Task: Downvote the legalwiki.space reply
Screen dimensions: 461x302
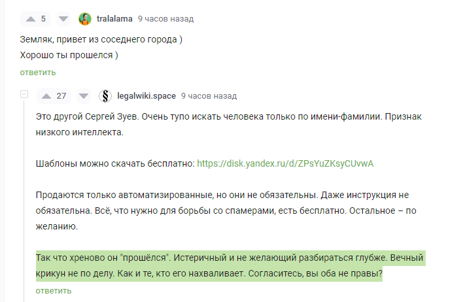Action: (83, 96)
